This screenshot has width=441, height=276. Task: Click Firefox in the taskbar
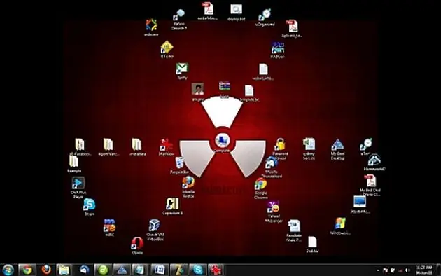[45, 270]
